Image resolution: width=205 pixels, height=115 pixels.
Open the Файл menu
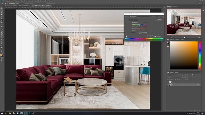point(4,1)
